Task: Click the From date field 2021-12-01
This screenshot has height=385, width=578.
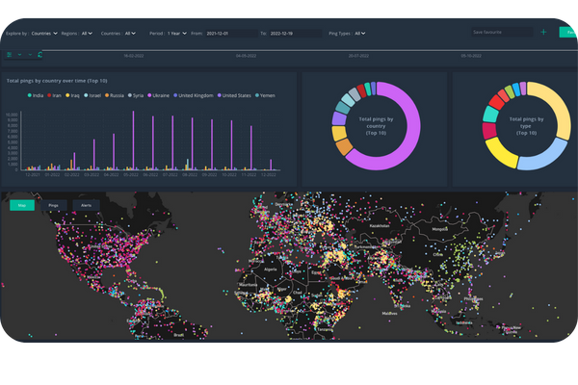Action: 231,33
